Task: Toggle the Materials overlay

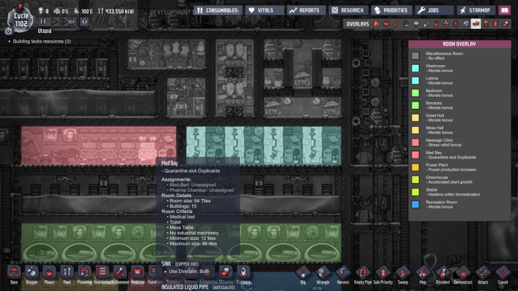Action: click(406, 24)
